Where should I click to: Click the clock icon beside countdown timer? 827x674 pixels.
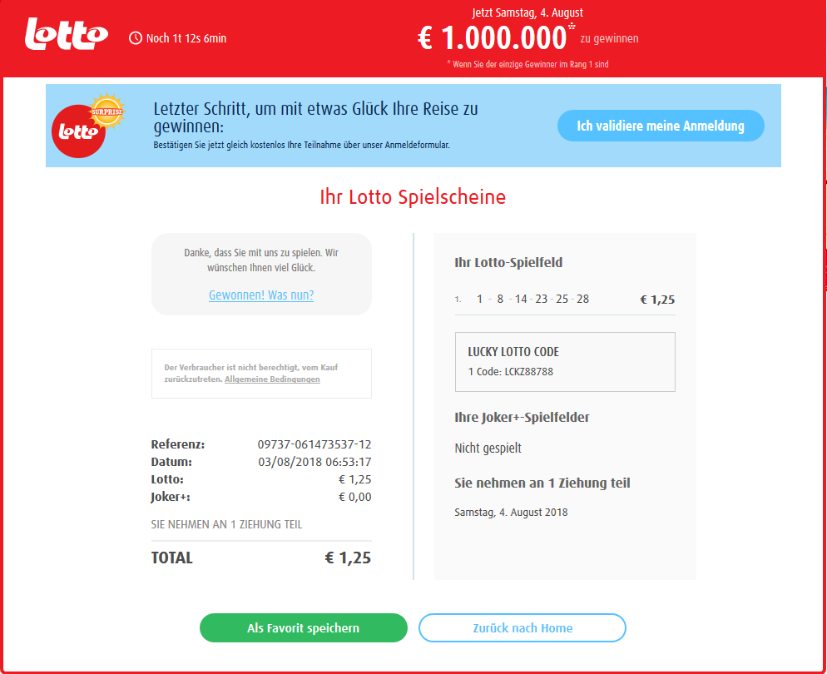tap(136, 38)
